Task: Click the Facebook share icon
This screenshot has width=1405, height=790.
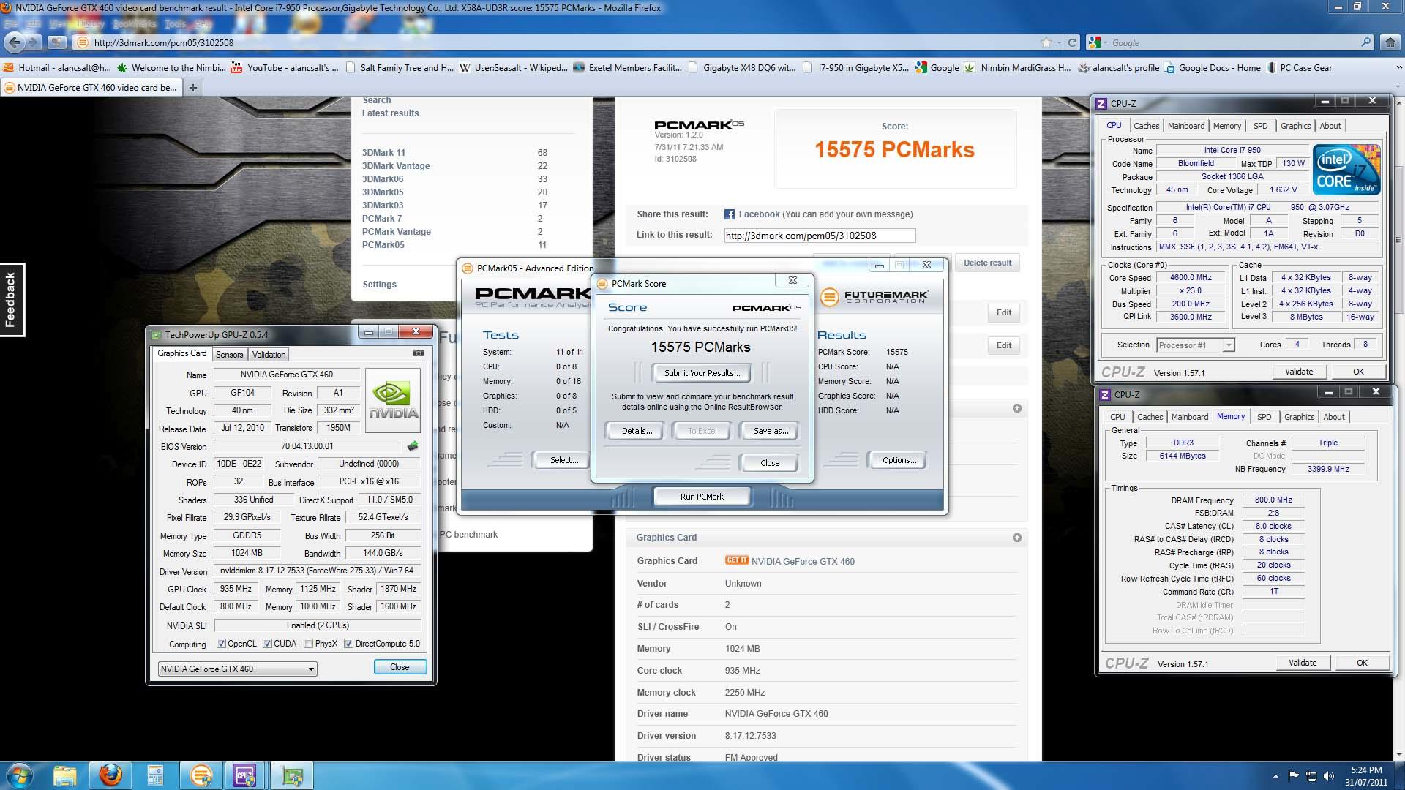Action: (x=730, y=214)
